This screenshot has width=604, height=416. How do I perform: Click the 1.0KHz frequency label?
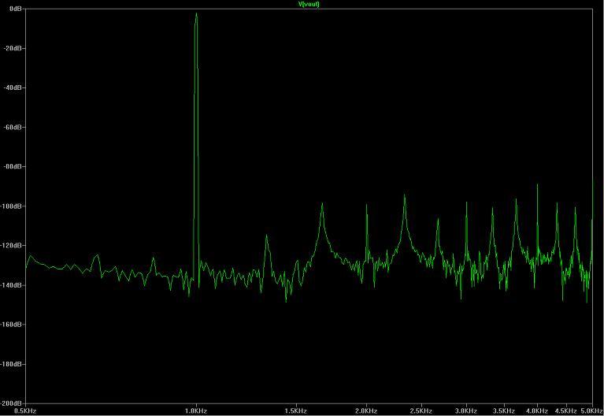click(x=196, y=411)
